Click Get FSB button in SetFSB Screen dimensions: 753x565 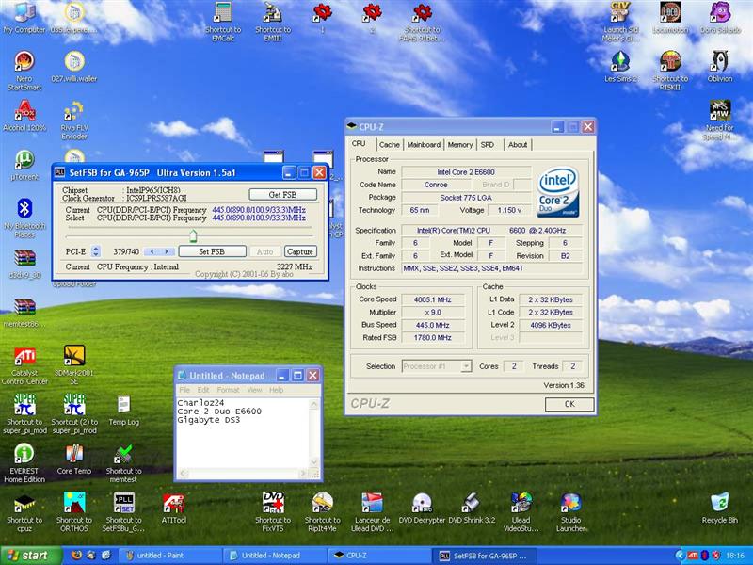click(282, 195)
